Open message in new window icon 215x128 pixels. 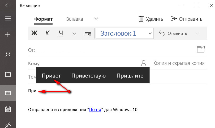pyautogui.click(x=201, y=49)
